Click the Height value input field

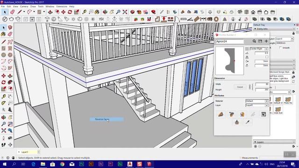pos(262,89)
